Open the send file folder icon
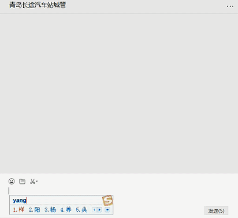Image resolution: width=238 pixels, height=218 pixels. pos(23,182)
